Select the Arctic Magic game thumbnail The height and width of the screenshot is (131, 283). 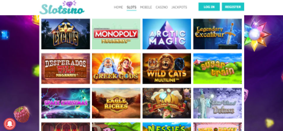[x=167, y=34]
